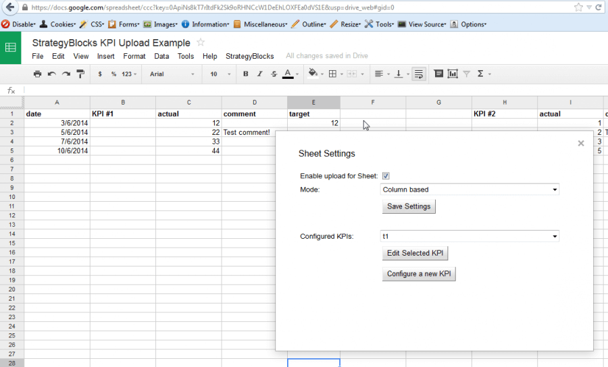The width and height of the screenshot is (608, 367).
Task: Expand horizontal align dropdown arrow
Action: point(388,74)
